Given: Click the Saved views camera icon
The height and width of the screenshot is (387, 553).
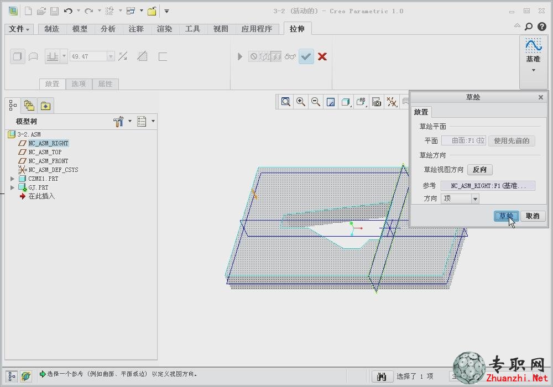Looking at the screenshot, I should (x=377, y=102).
